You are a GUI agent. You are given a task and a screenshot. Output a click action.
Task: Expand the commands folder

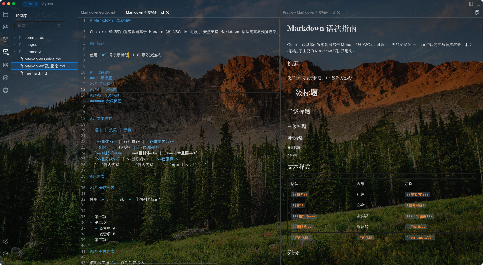[x=14, y=38]
